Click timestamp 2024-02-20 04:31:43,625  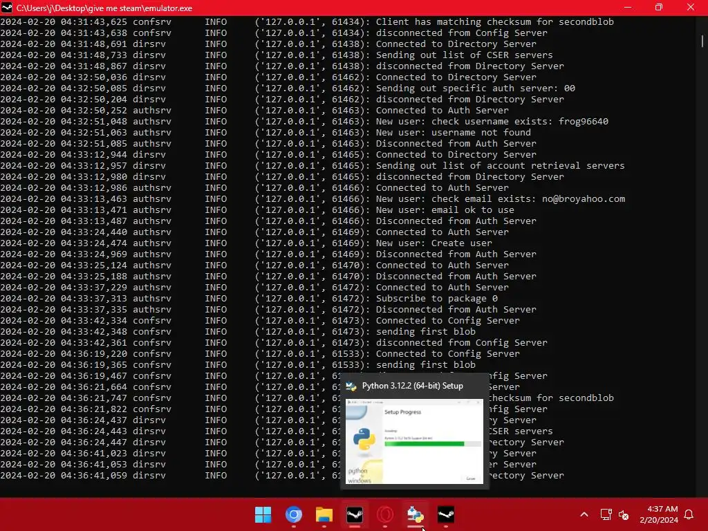(x=64, y=21)
